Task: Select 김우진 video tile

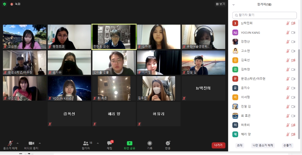Action: [159, 88]
